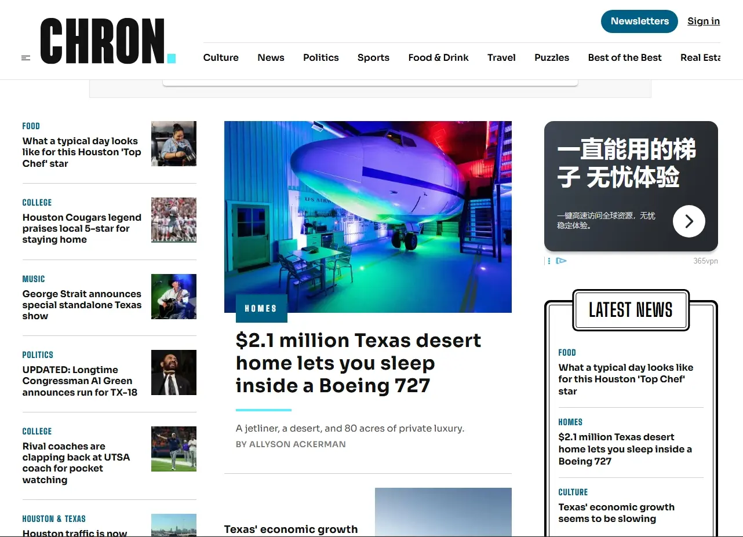Open the Culture menu item
The width and height of the screenshot is (743, 537).
[x=221, y=57]
